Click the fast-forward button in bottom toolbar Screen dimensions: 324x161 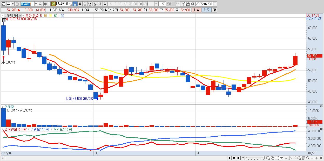pyautogui.click(x=242, y=158)
